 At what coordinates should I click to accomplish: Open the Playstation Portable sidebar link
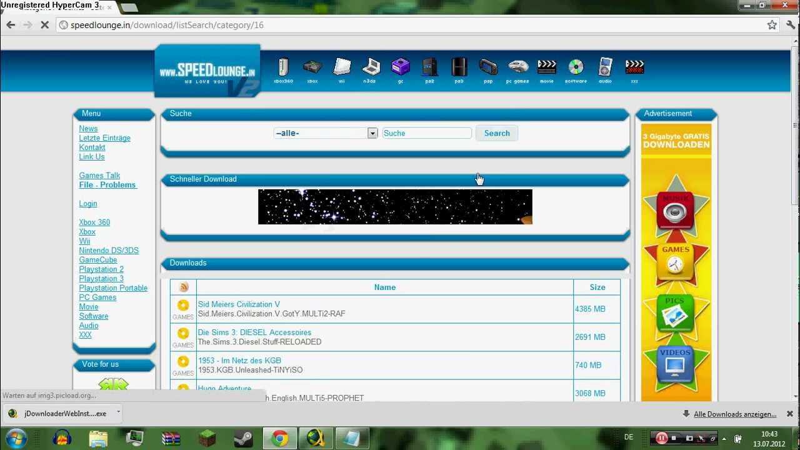pos(113,288)
